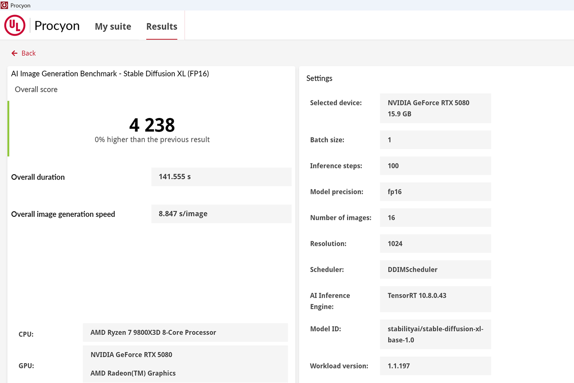Screen dimensions: 574x383
Task: Click the stable-diffusion-xl-base-1.0 Model ID field
Action: (435, 334)
